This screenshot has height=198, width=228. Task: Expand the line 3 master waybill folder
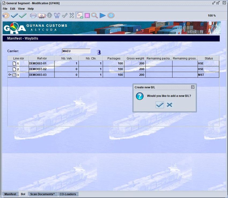[10, 75]
